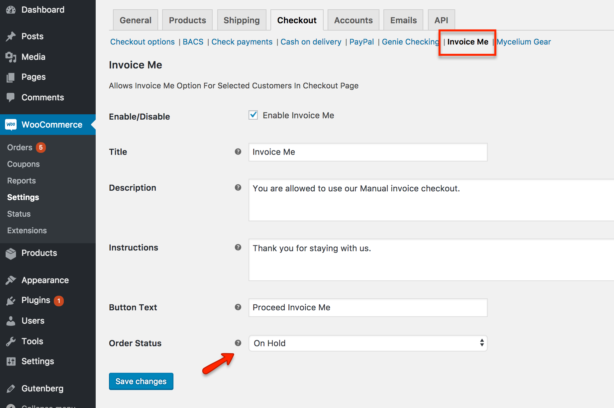Screen dimensions: 614x408
Task: Click the Users person icon
Action: [11, 321]
